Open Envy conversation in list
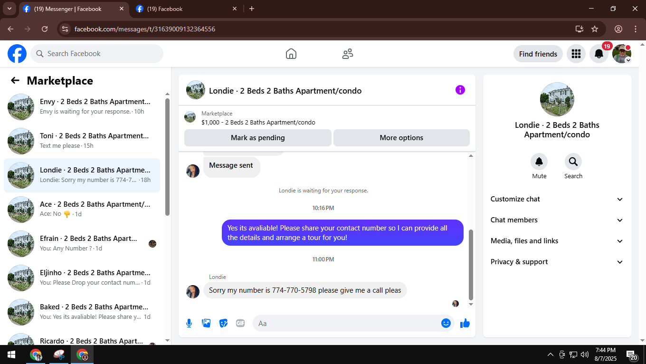The width and height of the screenshot is (646, 364). pos(82,107)
